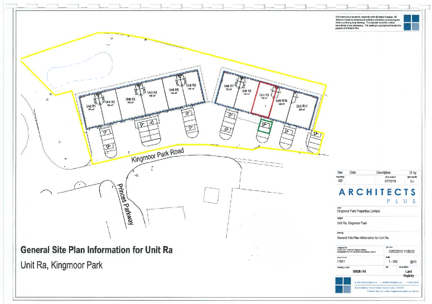This screenshot has height=304, width=432.
Task: Click the Kingmoor Park Road text
Action: click(x=157, y=156)
